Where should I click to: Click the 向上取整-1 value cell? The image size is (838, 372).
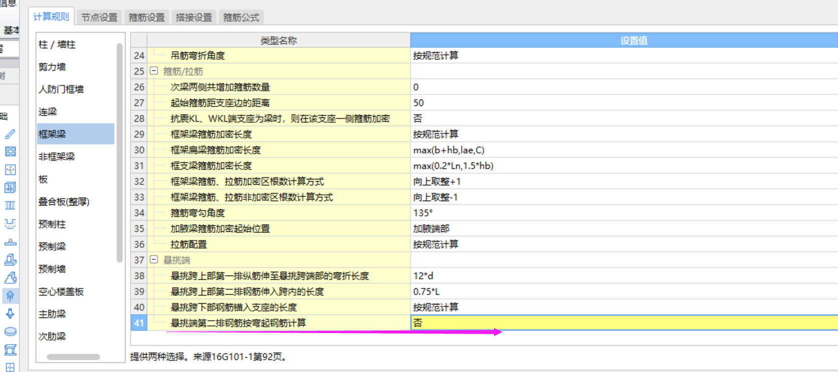624,197
